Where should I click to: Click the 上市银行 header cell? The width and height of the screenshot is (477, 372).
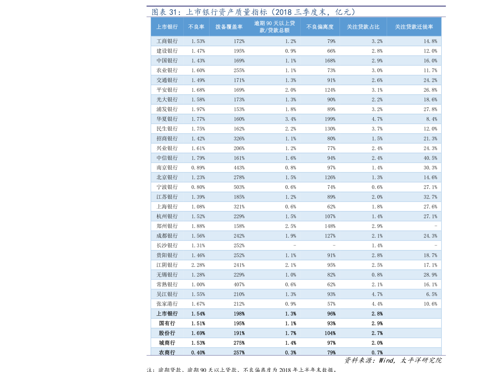[x=167, y=27]
